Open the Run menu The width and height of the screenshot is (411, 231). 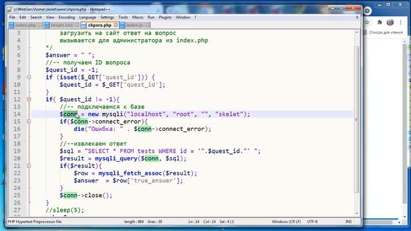[x=151, y=17]
